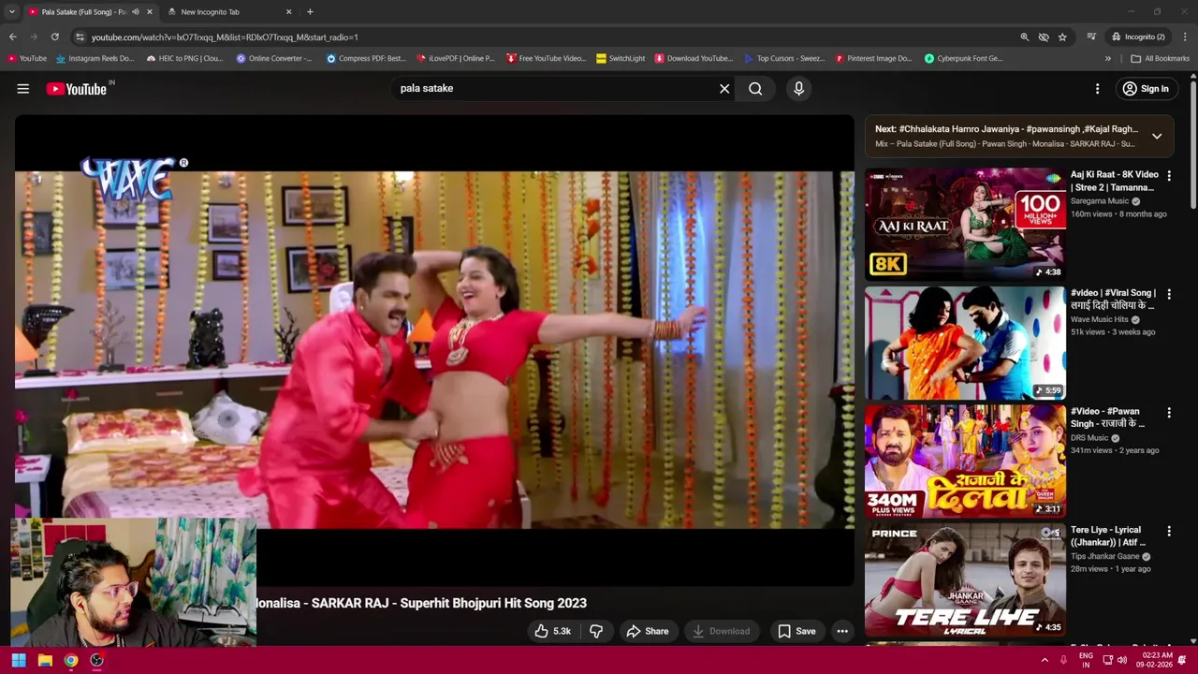Open Aaj Ki Raat video thumbnail
Screen dimensions: 1198x674
pyautogui.click(x=965, y=224)
